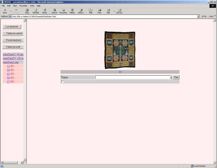
Task: Open the Back history dropdown arrow
Action: [11, 11]
